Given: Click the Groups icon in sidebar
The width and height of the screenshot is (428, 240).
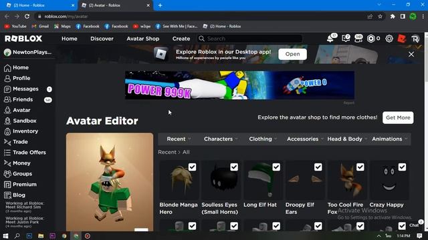Looking at the screenshot, I should 7,173.
